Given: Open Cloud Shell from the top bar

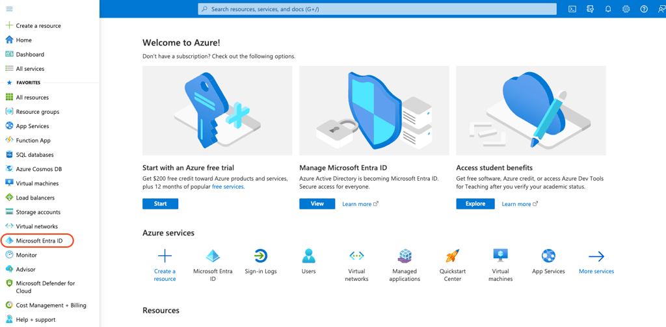Looking at the screenshot, I should point(572,9).
